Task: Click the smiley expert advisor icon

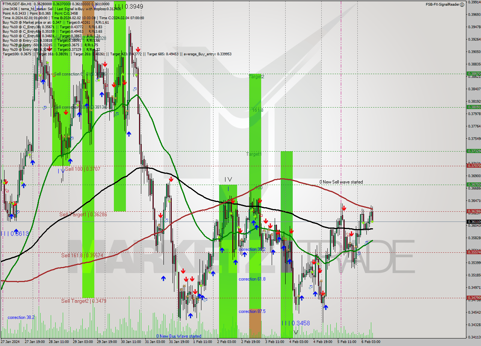Action: click(x=462, y=4)
